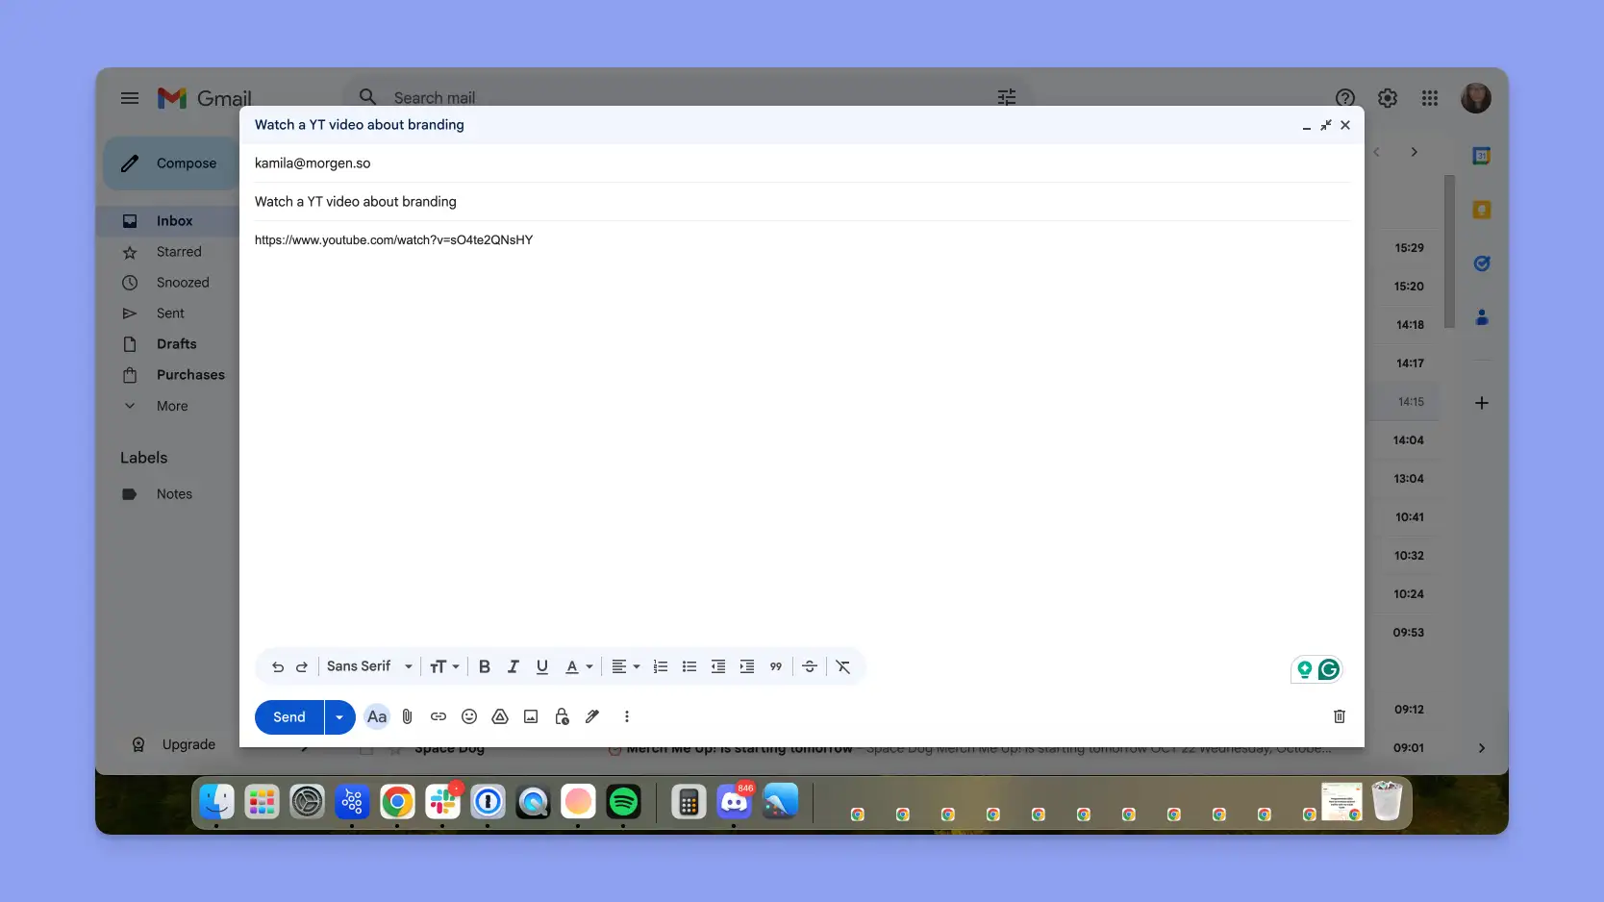
Task: Undo last edit in compose toolbar
Action: coord(278,666)
